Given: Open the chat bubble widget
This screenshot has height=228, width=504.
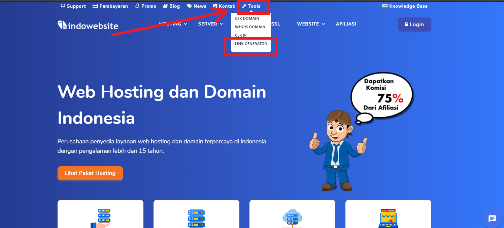Looking at the screenshot, I should pos(492,218).
